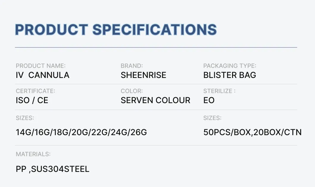Viewport: 315px width, 187px height.
Task: Click the MATERIALS label
Action: tap(33, 154)
